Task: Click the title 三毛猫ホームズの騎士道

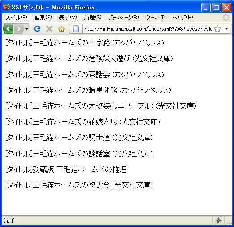Action: tap(71, 138)
